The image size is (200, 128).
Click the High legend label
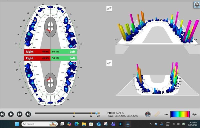pyautogui.click(x=194, y=114)
